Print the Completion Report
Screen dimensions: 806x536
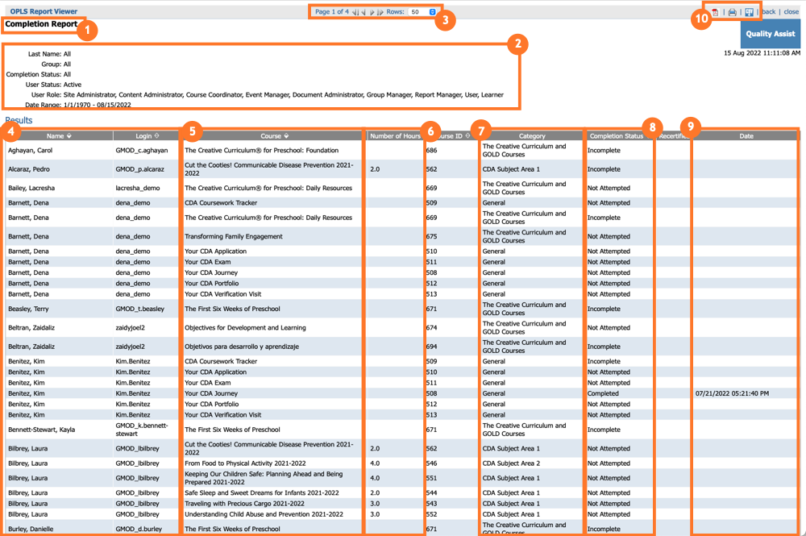[732, 11]
